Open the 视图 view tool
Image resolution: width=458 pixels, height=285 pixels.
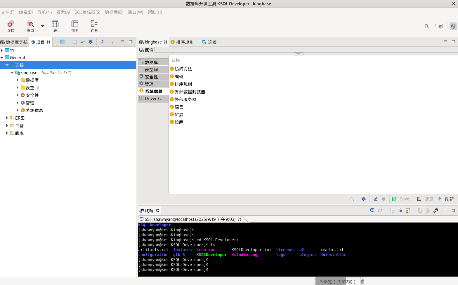(x=75, y=26)
